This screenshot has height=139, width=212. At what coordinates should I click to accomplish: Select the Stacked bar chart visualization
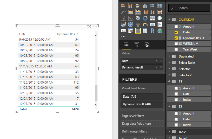tap(123, 6)
